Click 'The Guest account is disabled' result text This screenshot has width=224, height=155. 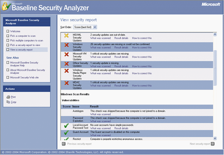[x=115, y=132]
